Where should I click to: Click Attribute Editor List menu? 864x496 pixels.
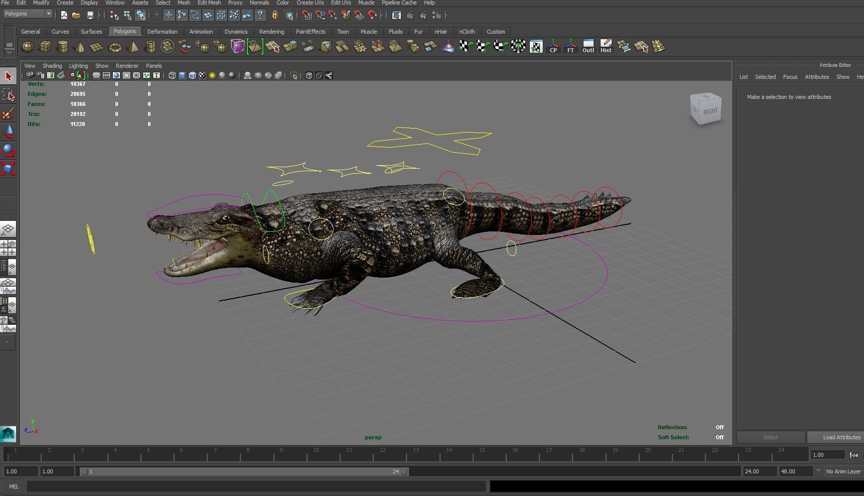pyautogui.click(x=744, y=77)
